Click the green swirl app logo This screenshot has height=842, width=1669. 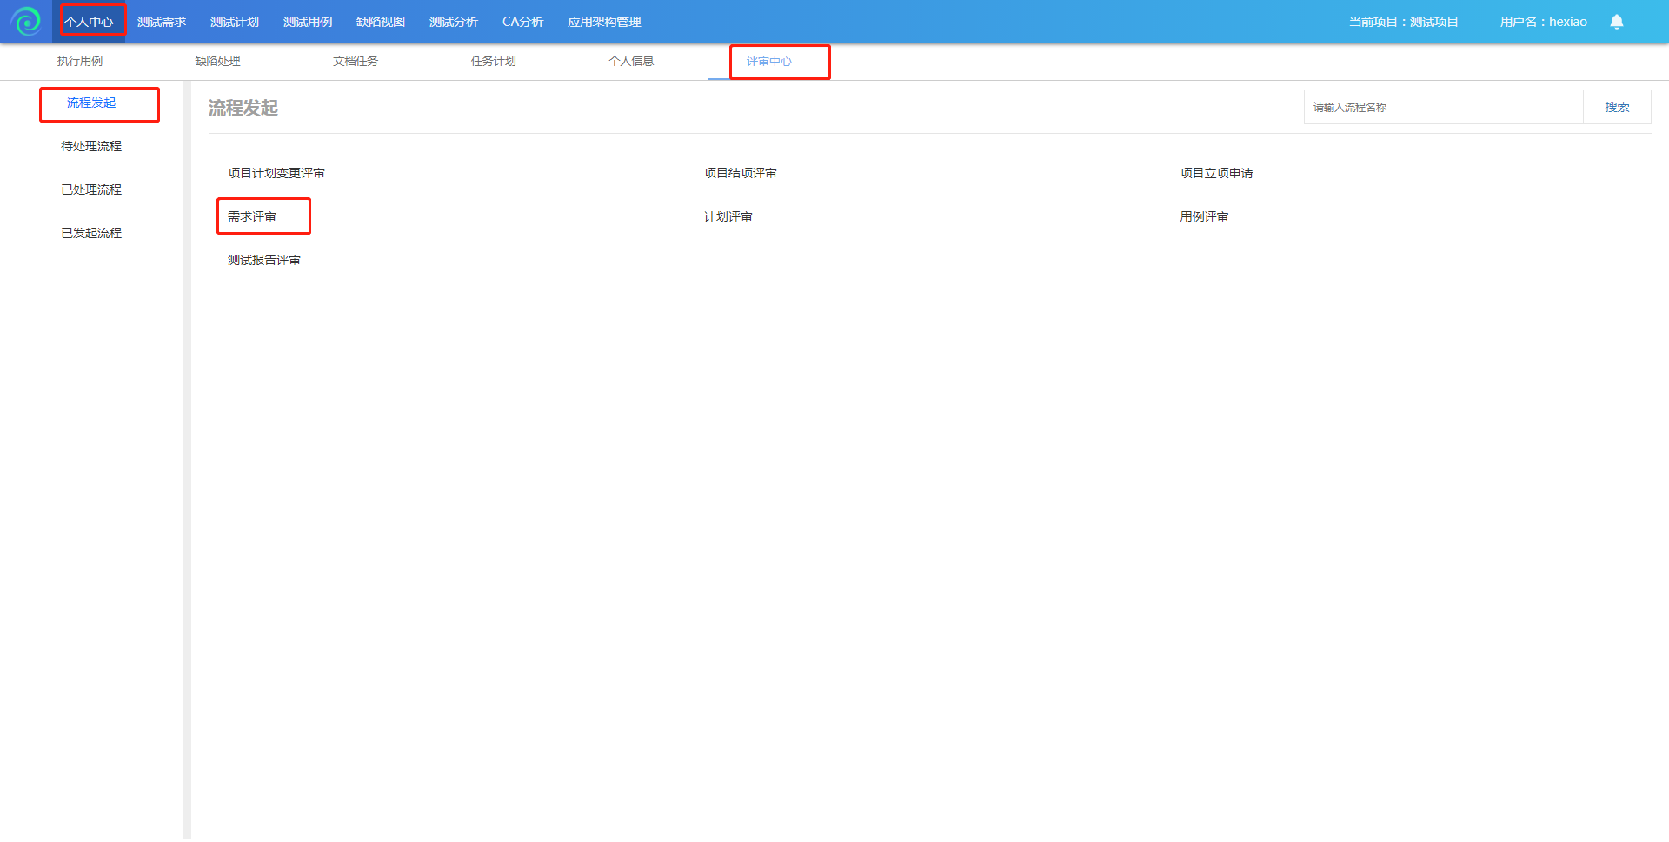pyautogui.click(x=26, y=21)
